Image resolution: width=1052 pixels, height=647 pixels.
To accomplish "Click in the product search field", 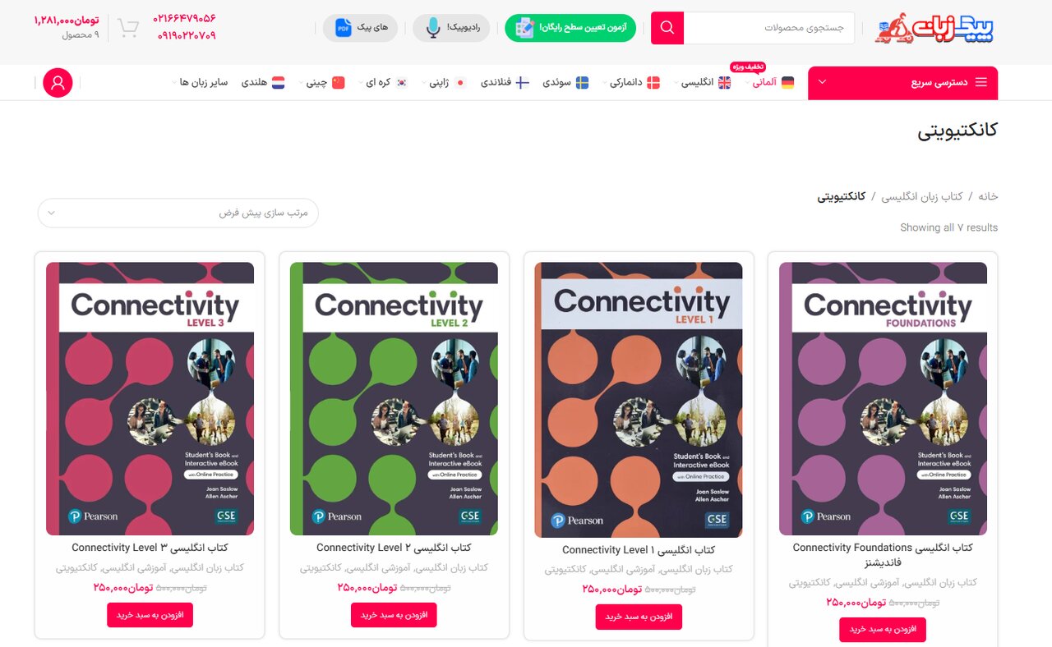I will click(x=768, y=28).
